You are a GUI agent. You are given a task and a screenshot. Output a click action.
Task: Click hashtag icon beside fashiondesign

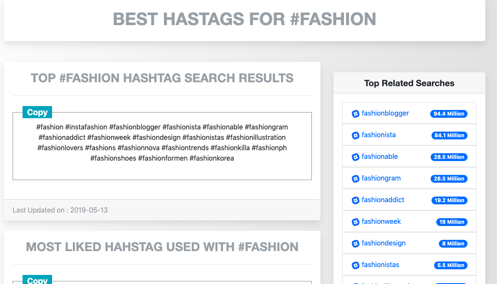[x=356, y=244]
